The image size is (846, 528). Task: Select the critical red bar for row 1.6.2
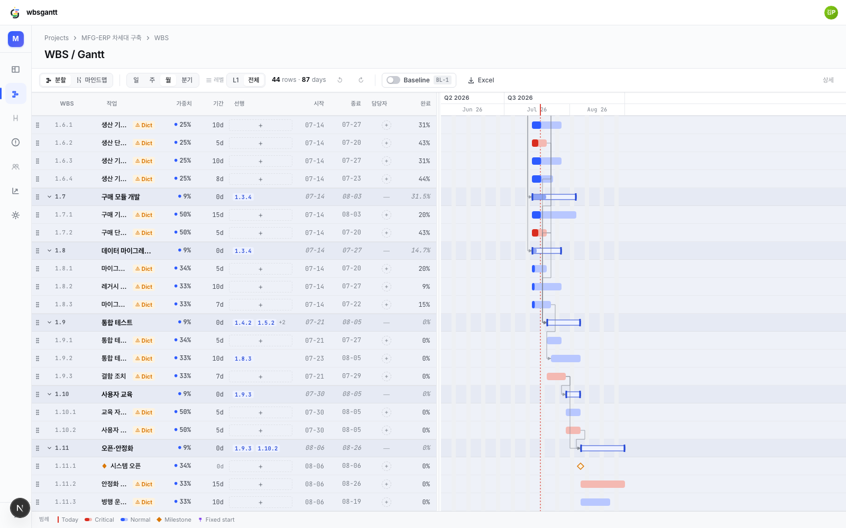(539, 143)
